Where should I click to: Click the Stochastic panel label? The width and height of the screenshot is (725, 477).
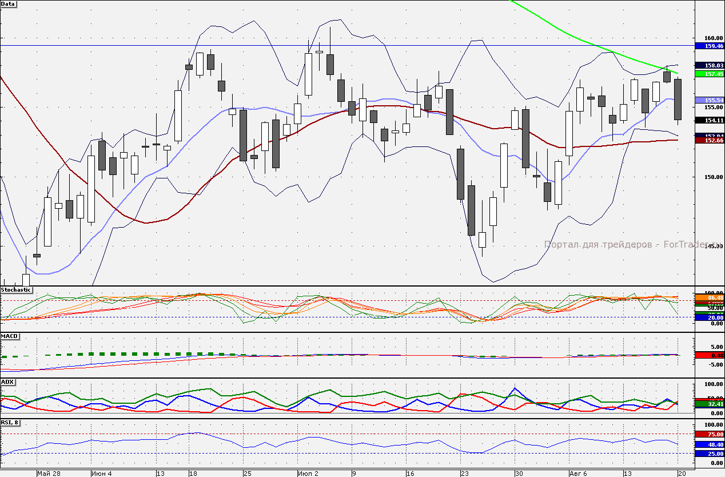(17, 290)
